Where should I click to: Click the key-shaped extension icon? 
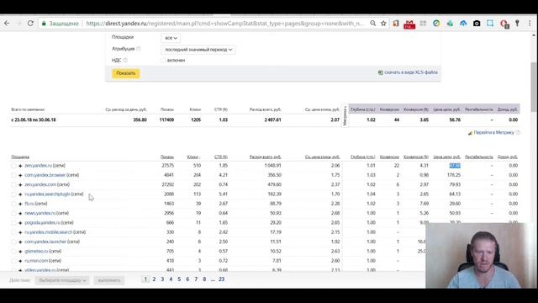coord(517,24)
